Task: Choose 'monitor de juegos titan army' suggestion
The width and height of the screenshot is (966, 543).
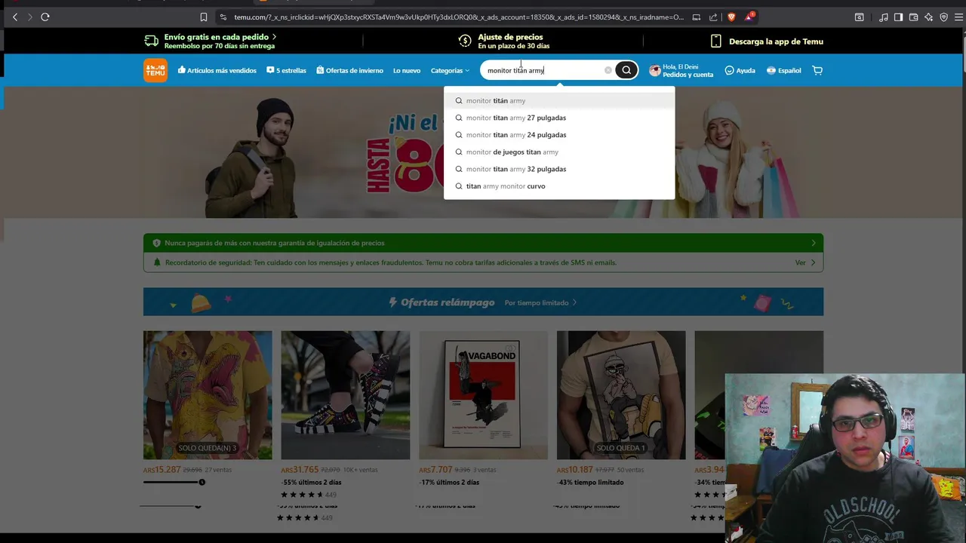Action: [x=559, y=152]
